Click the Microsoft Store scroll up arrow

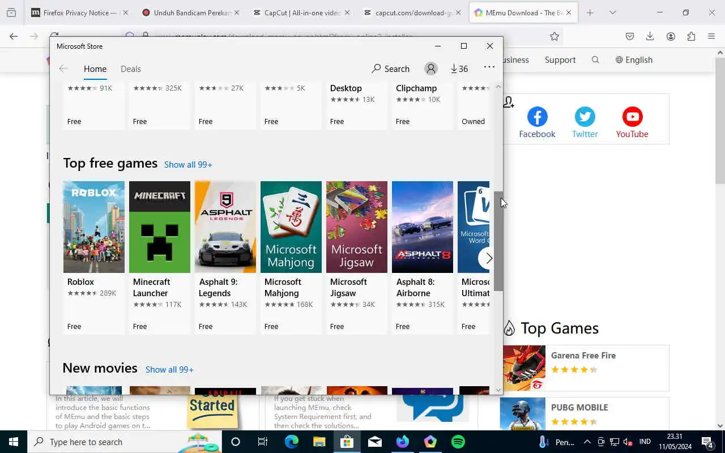click(498, 87)
